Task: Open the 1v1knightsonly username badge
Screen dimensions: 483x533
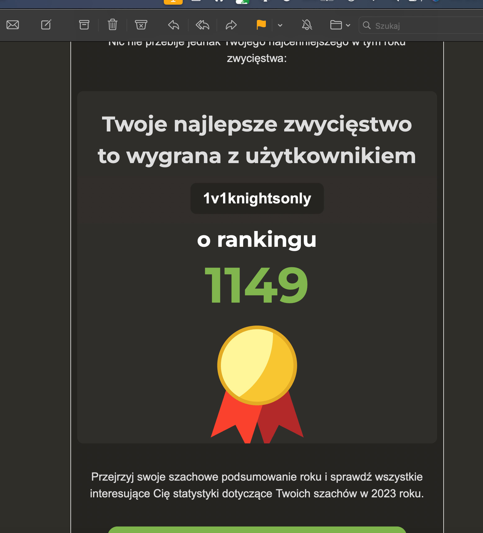Action: [257, 198]
